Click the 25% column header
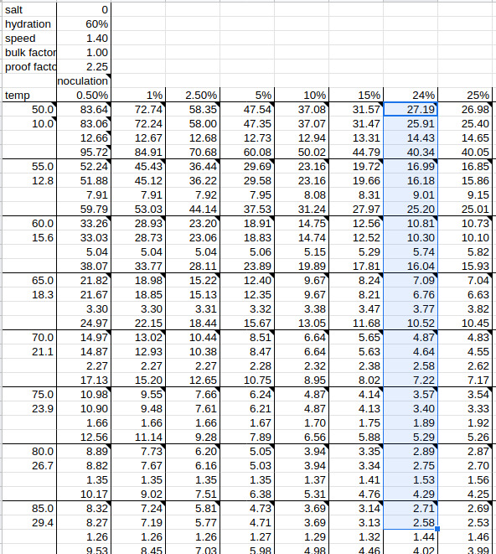This screenshot has width=496, height=554. click(465, 95)
